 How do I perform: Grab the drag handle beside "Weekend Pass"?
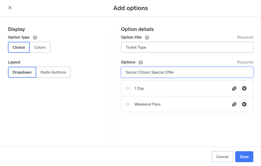click(128, 104)
